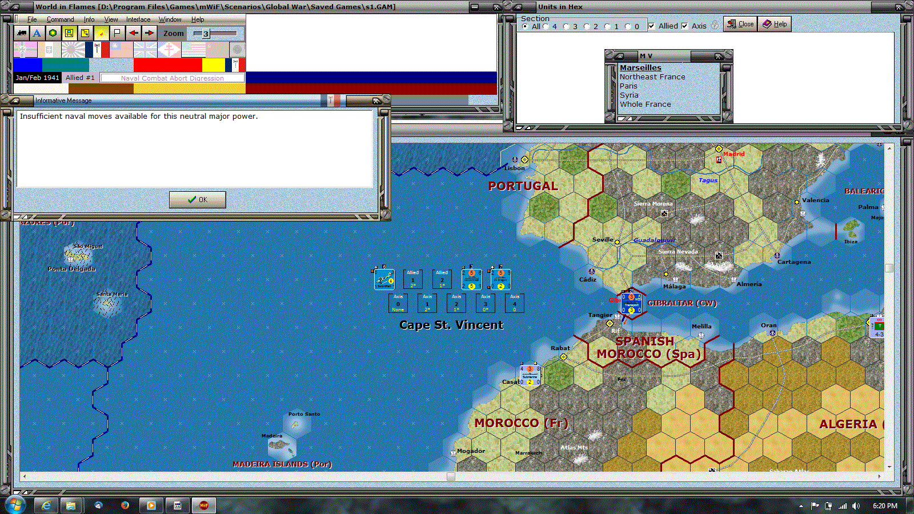Select Northeast France in the M V list

[652, 77]
